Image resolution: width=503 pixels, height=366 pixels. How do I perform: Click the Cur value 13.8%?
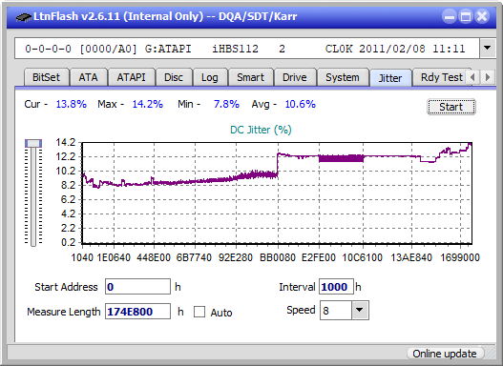point(72,104)
